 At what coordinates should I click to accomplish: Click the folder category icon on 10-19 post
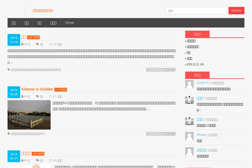pos(38,44)
